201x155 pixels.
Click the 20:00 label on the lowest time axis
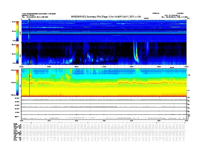159,121
